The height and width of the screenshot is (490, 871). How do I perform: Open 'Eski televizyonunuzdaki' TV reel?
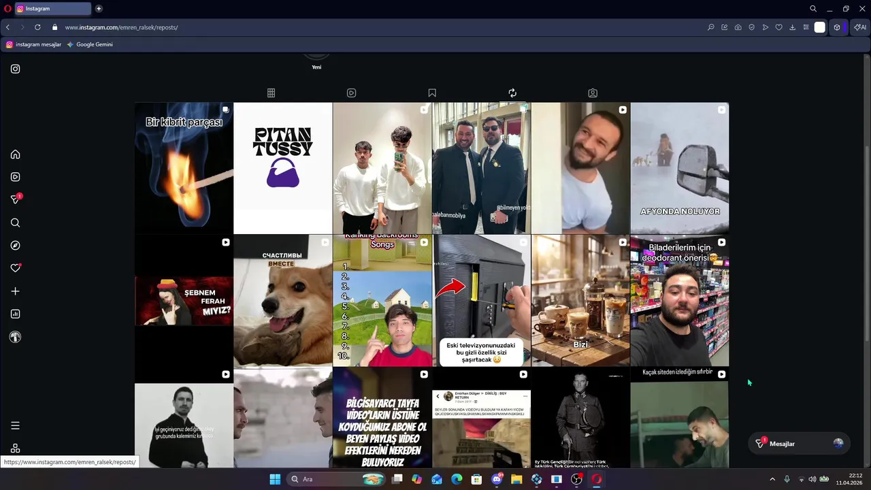tap(482, 301)
